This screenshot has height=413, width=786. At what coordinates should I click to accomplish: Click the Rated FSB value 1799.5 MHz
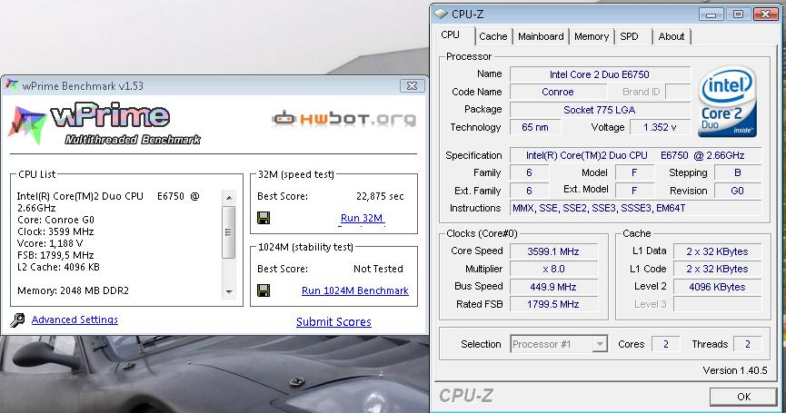(553, 304)
